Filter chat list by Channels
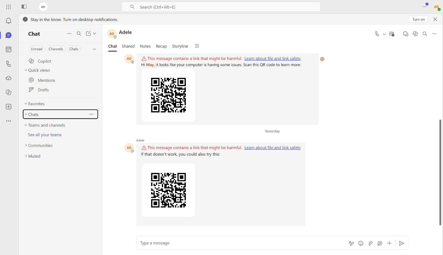This screenshot has height=255, width=443. tap(56, 49)
